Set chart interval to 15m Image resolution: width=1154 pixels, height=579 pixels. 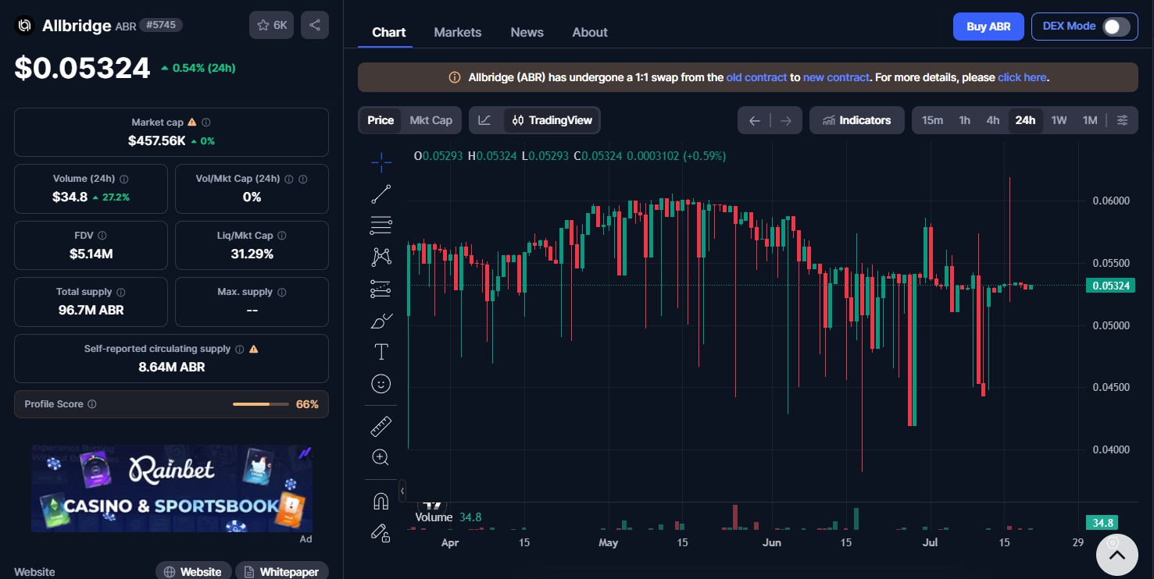(x=932, y=120)
